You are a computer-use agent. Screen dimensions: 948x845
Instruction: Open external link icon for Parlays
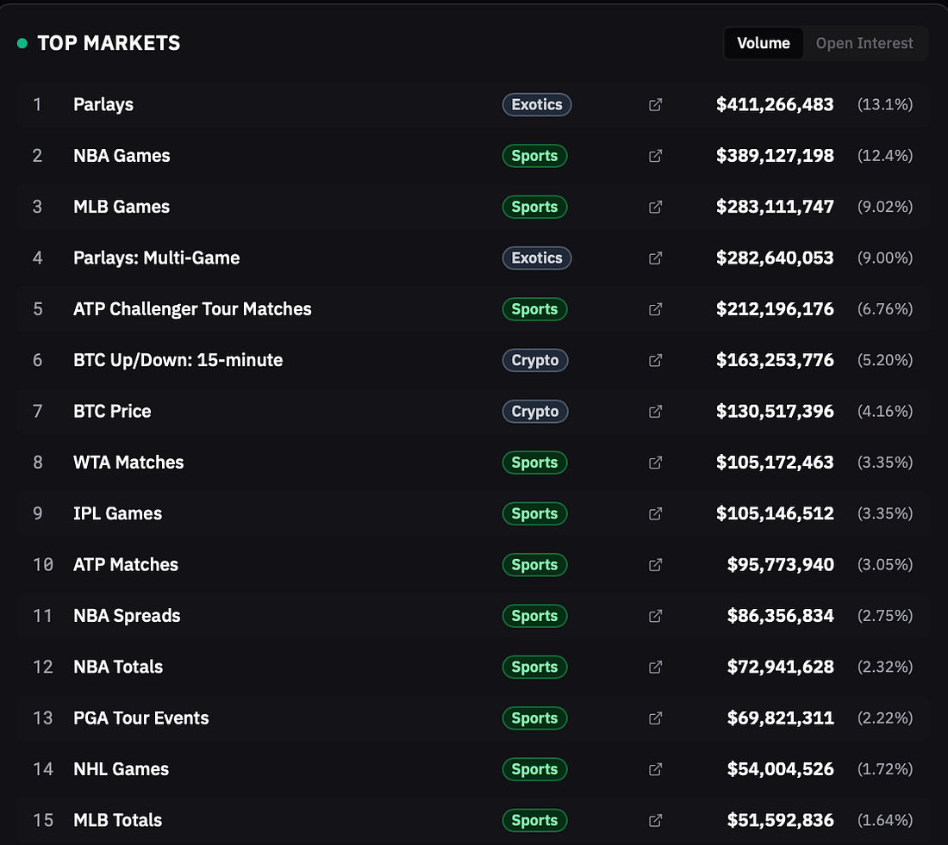[655, 104]
